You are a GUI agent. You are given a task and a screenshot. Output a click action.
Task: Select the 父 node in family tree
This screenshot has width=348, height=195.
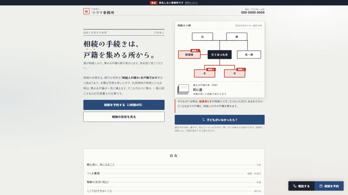click(202, 37)
